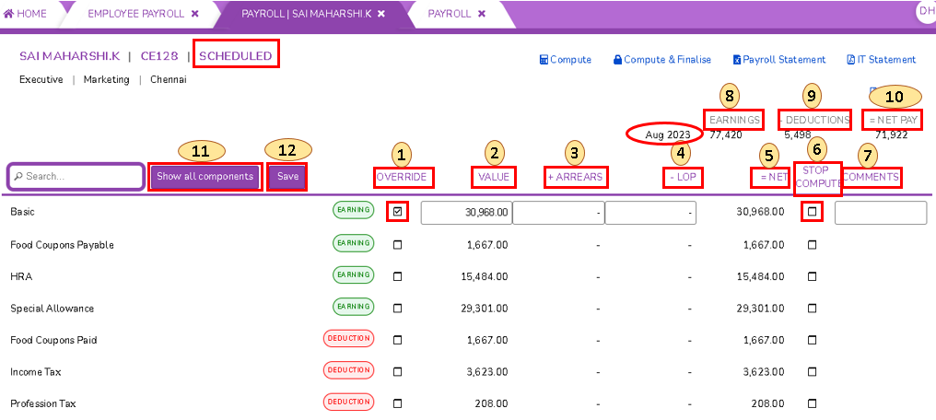Focus the Search components field
This screenshot has width=936, height=420.
pyautogui.click(x=76, y=177)
